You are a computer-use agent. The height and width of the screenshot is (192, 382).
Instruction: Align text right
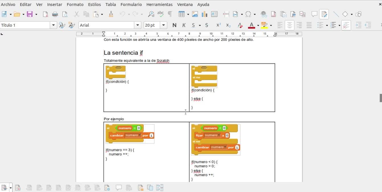[299, 25]
